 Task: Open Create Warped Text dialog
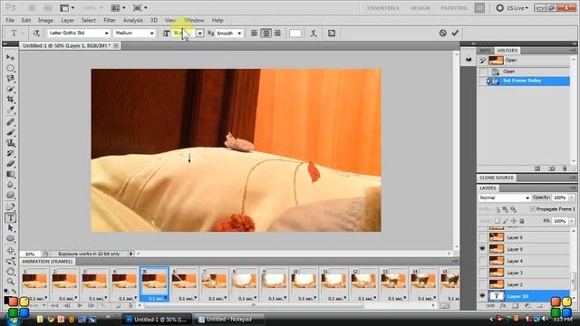pyautogui.click(x=314, y=34)
